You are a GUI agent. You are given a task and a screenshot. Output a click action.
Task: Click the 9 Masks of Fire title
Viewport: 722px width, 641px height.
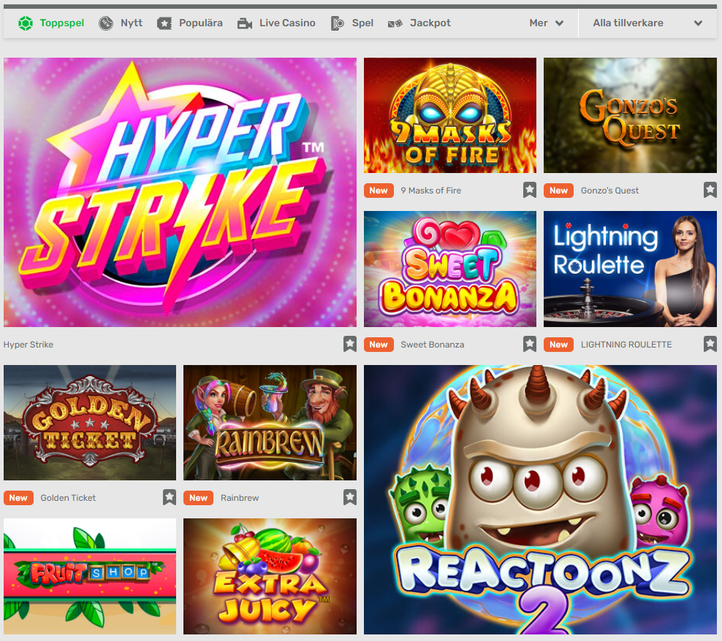pyautogui.click(x=430, y=190)
